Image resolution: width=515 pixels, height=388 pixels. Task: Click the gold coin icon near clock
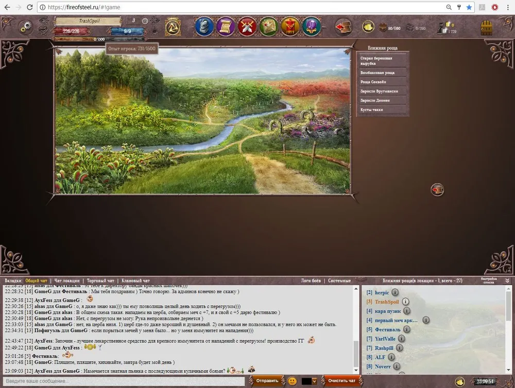[460, 381]
